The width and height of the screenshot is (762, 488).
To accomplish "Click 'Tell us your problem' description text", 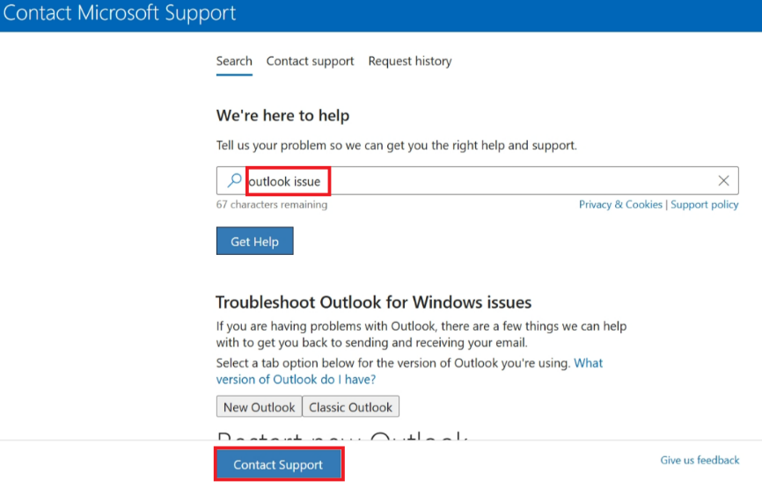I will tap(397, 145).
